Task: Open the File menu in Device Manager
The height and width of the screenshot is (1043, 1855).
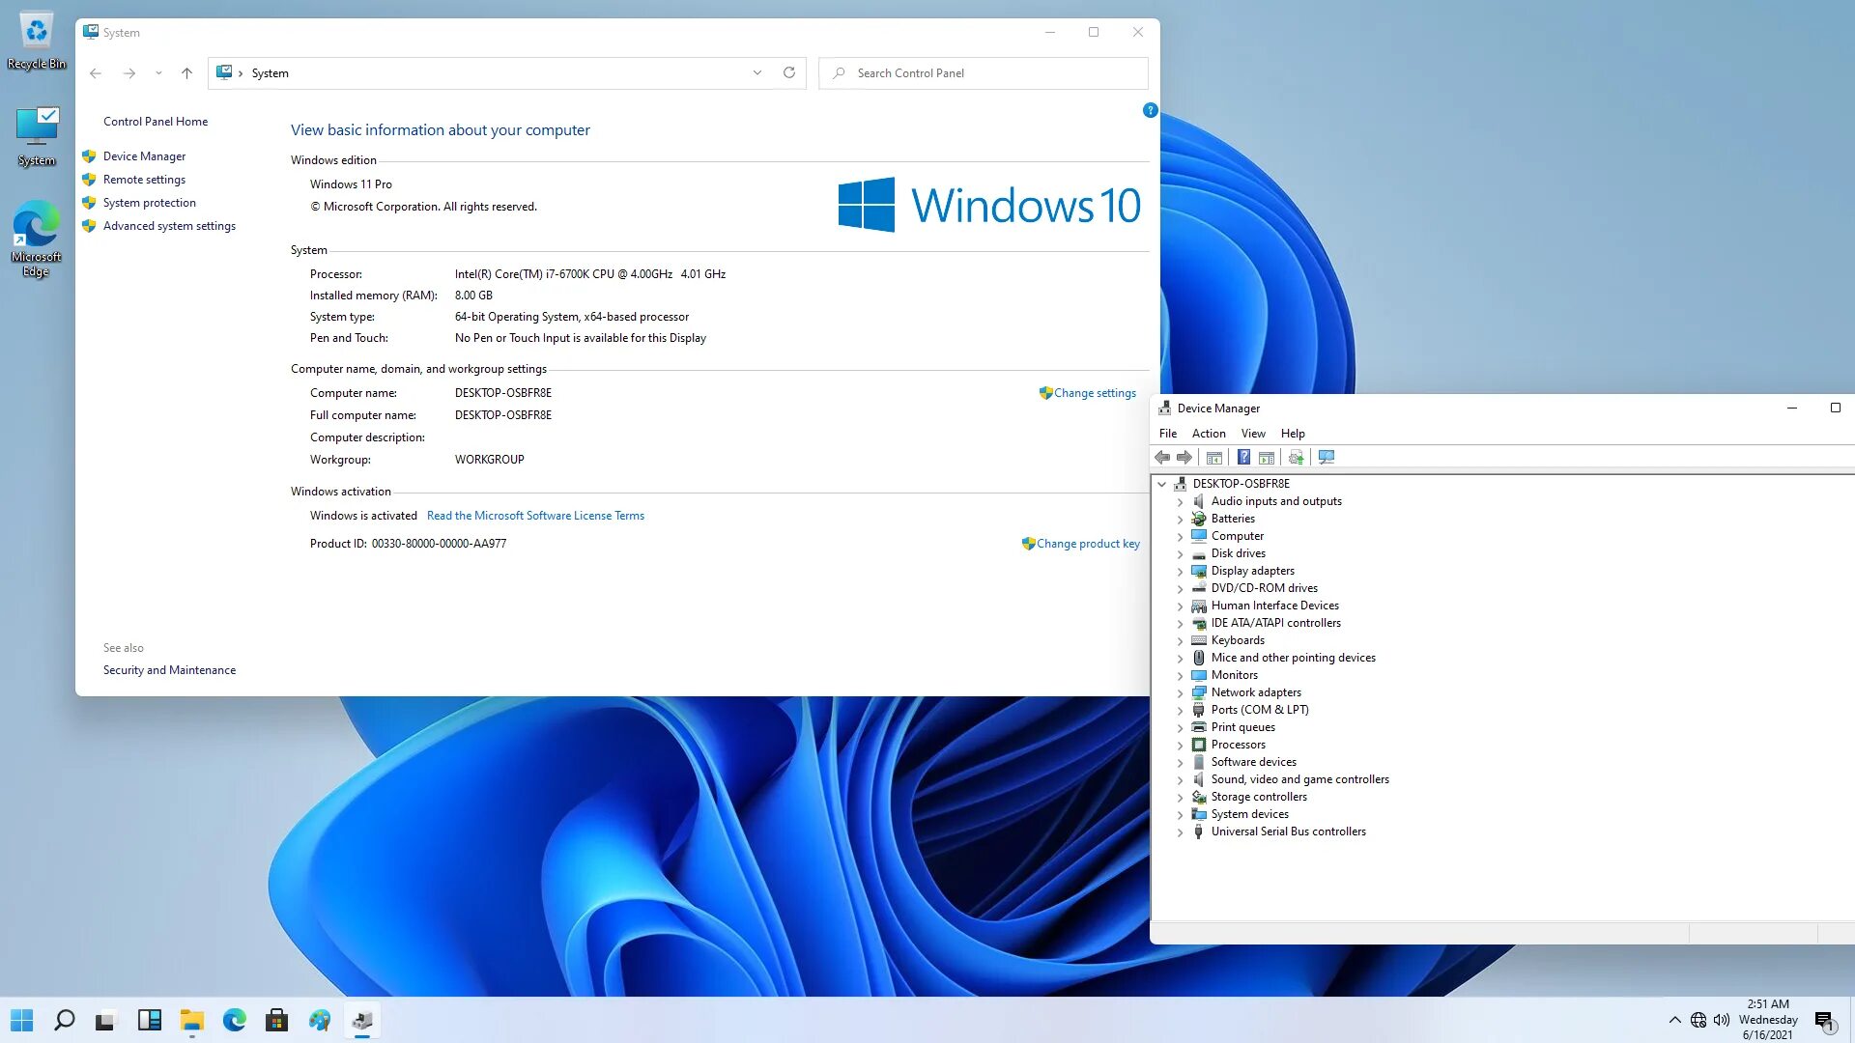Action: (x=1168, y=434)
